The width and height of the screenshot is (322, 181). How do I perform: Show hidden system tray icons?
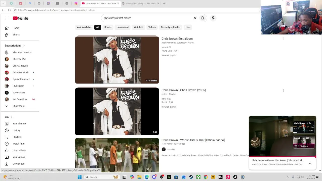(288, 177)
